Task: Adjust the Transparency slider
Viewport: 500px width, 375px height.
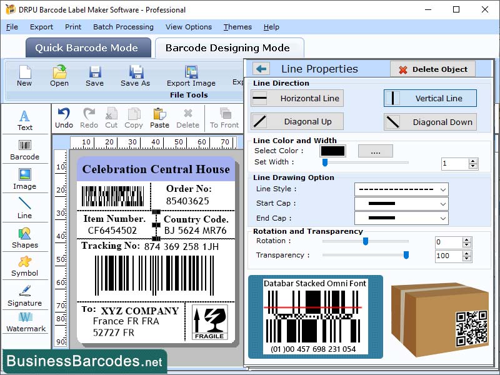Action: (x=406, y=255)
